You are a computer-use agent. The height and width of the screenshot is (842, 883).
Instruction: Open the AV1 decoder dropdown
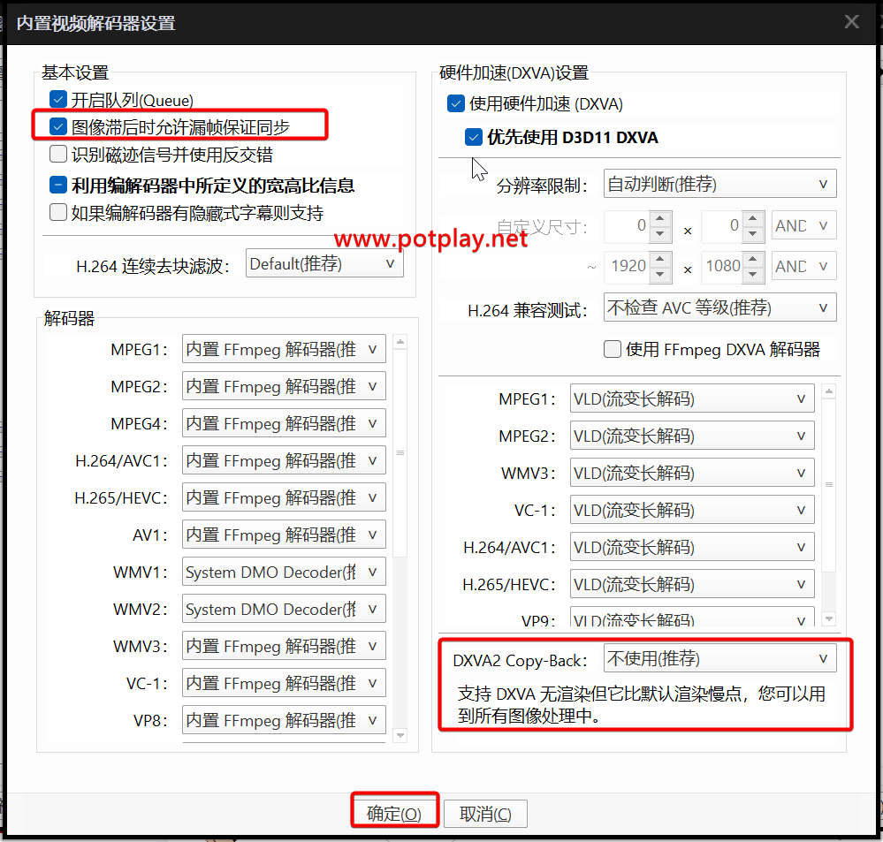click(x=284, y=535)
